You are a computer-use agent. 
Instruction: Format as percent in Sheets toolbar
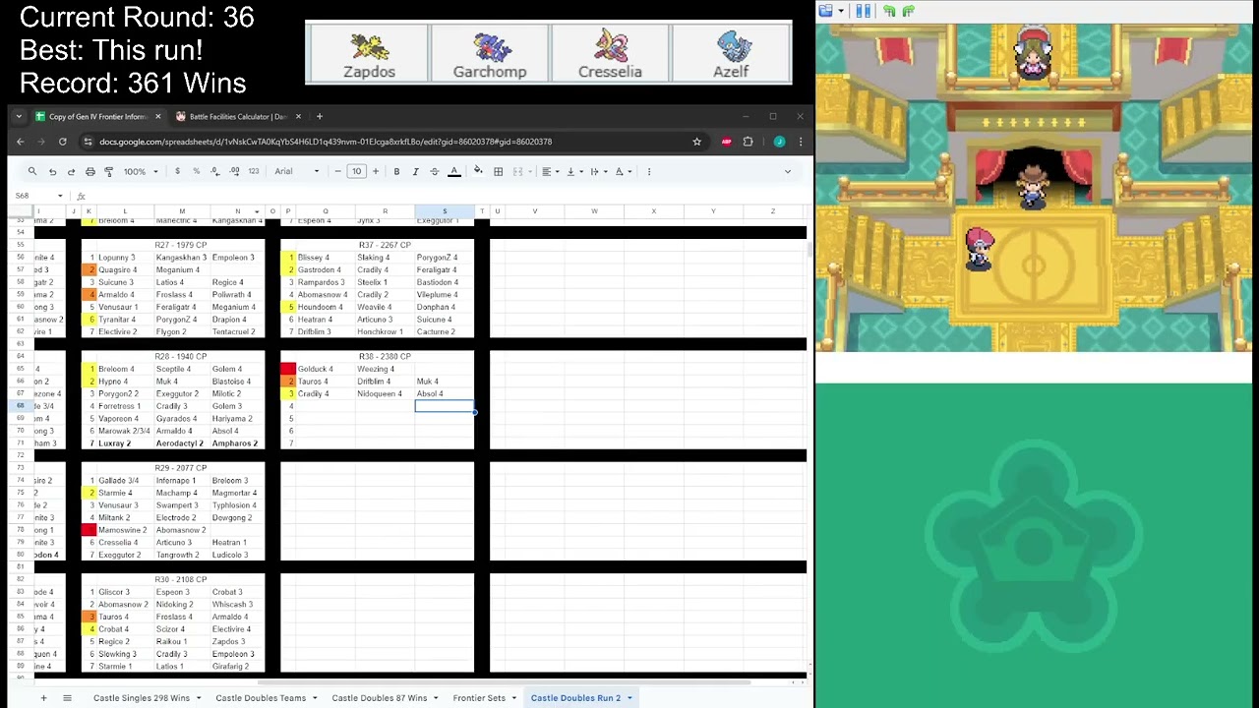(x=196, y=171)
